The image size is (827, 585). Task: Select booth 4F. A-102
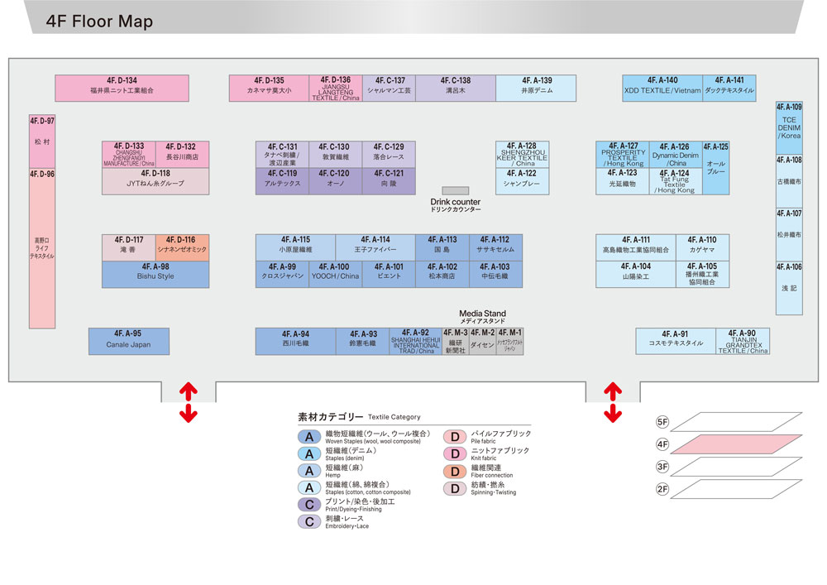[442, 275]
